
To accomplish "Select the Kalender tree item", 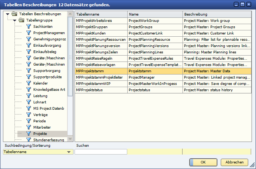I will pyautogui.click(x=40, y=83).
